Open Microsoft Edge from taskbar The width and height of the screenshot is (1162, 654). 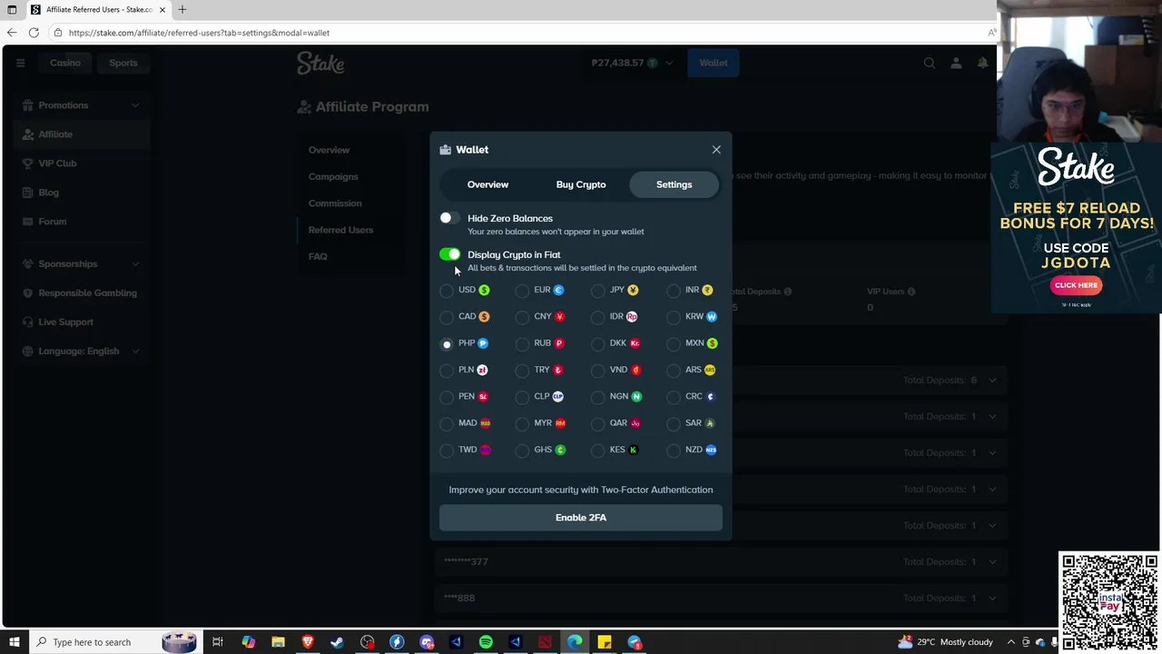tap(575, 642)
